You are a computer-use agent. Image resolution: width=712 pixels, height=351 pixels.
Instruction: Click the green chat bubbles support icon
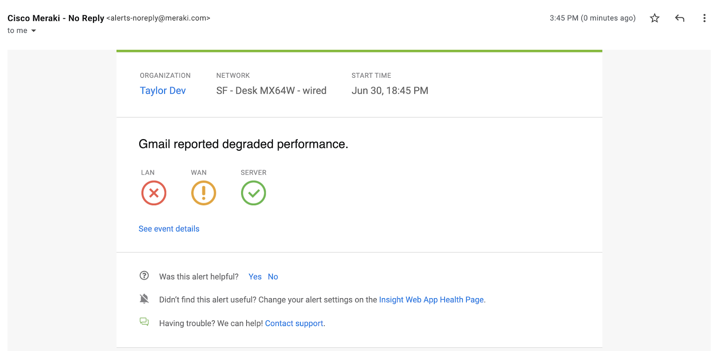[144, 322]
